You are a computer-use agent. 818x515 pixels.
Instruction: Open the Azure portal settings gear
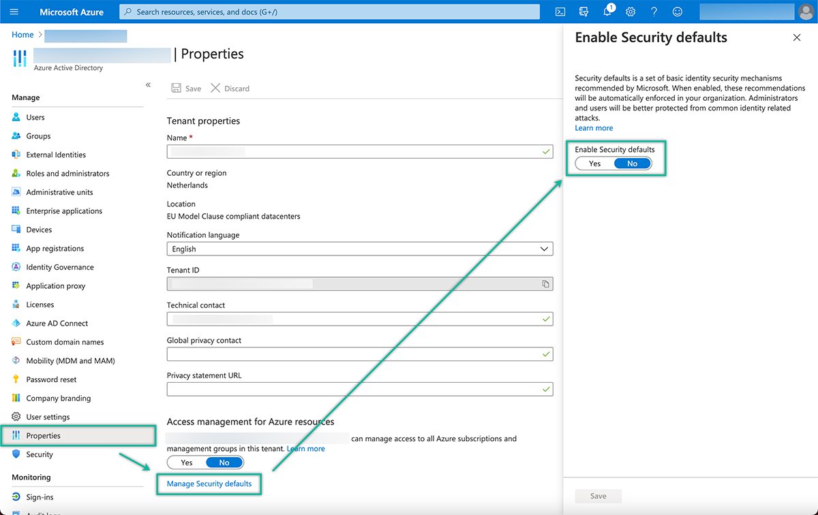(630, 11)
